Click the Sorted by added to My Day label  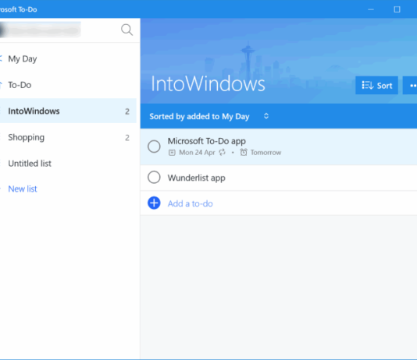click(x=199, y=116)
